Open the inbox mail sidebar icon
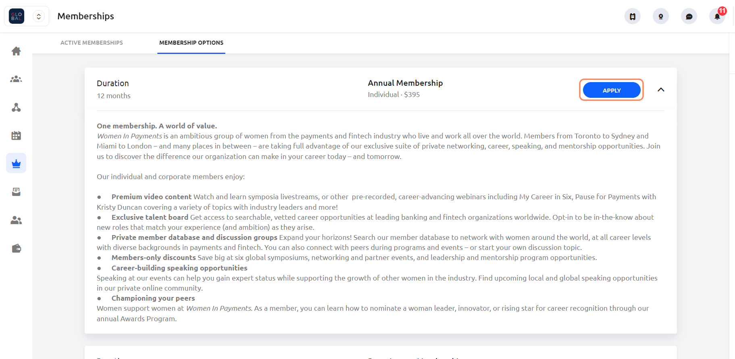 [16, 192]
